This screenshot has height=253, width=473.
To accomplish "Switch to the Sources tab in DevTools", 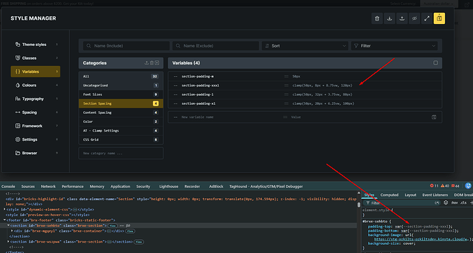I will pos(28,186).
